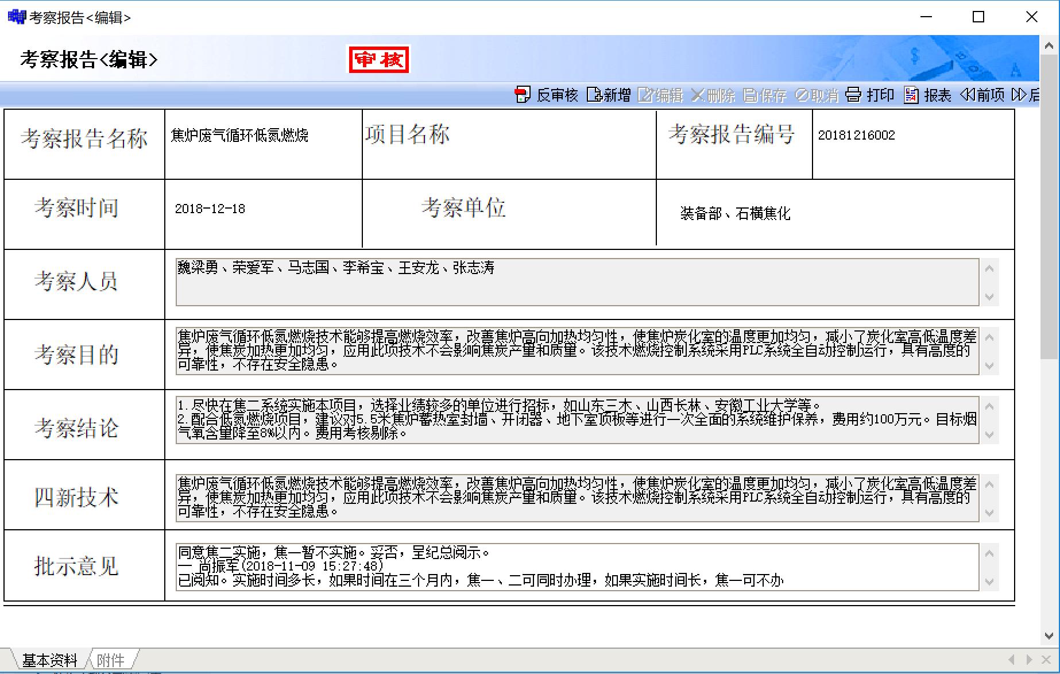Viewport: 1060px width, 674px height.
Task: Click the 考察报告编号 field showing 20181216002
Action: coord(912,136)
